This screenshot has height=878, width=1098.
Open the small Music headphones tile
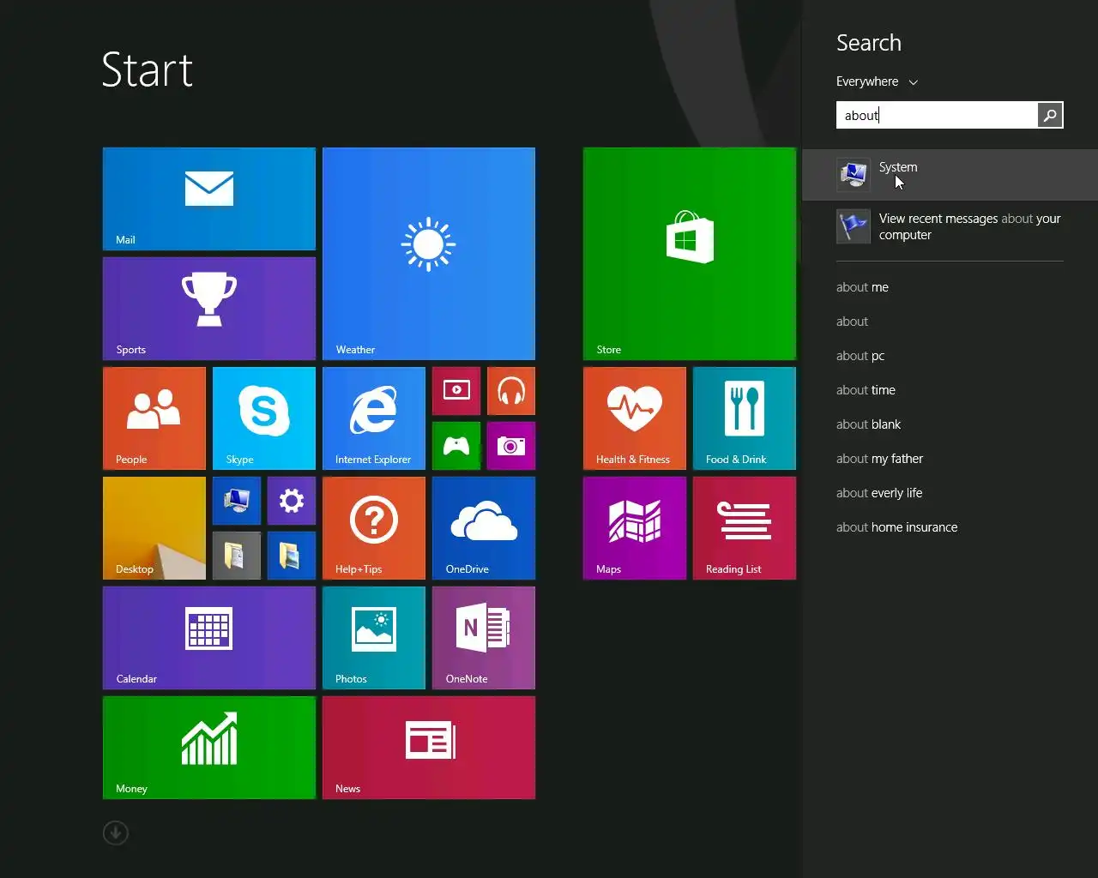[511, 391]
